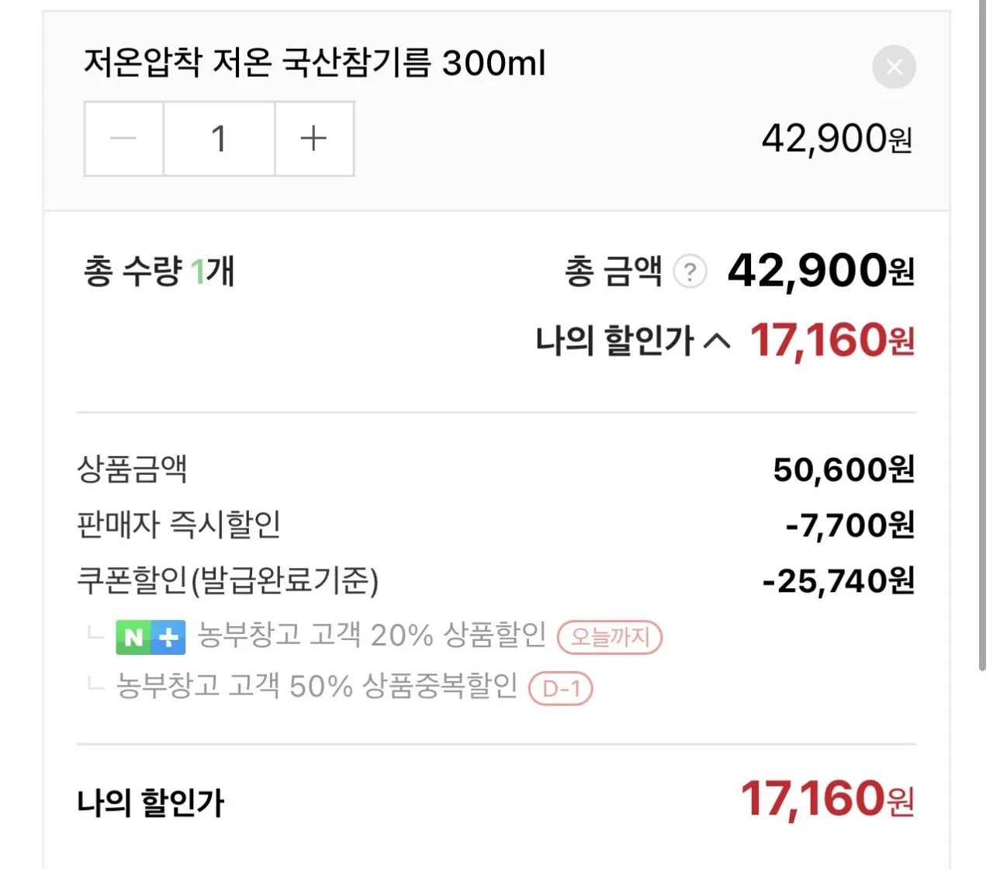Click the minus icon to decrease quantity
This screenshot has width=993, height=869.
(x=123, y=138)
